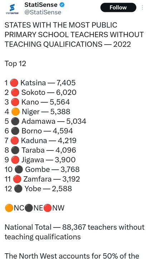Click the orange NC legend circle
The height and width of the screenshot is (259, 150).
[x=9, y=208]
